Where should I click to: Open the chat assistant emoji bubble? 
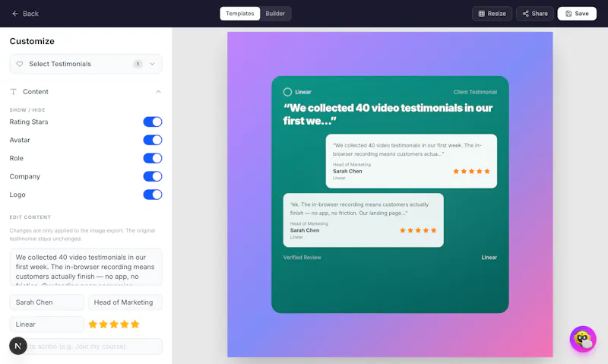[583, 339]
